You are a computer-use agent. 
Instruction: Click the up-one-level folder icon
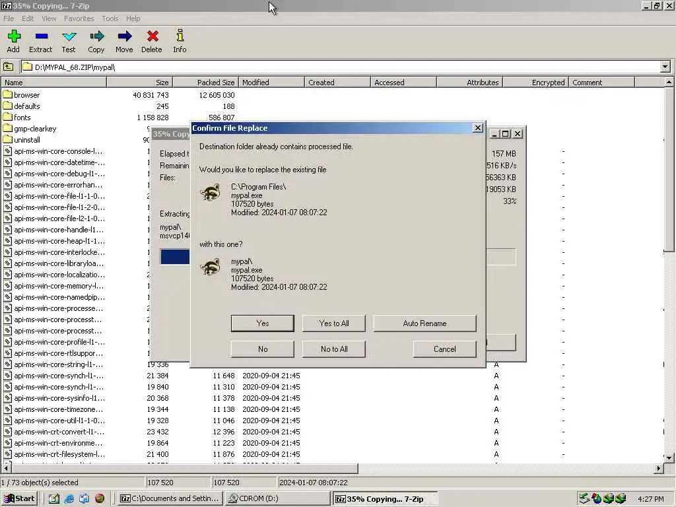point(8,67)
